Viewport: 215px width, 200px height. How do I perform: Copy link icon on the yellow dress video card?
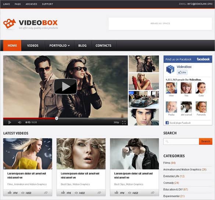pos(46,193)
